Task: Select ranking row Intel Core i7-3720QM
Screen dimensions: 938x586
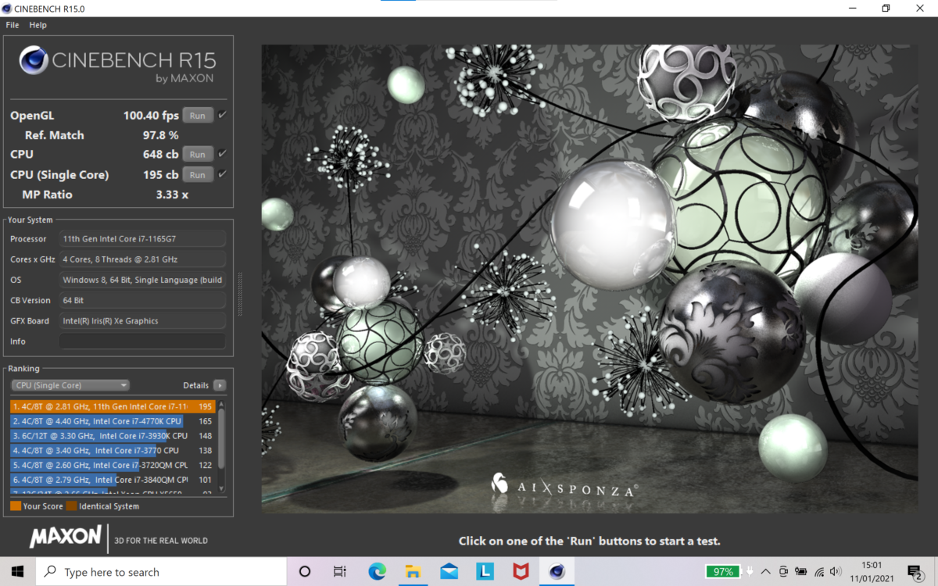Action: point(113,465)
